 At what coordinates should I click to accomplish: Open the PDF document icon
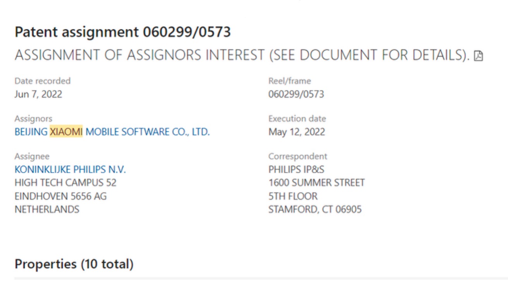click(479, 56)
